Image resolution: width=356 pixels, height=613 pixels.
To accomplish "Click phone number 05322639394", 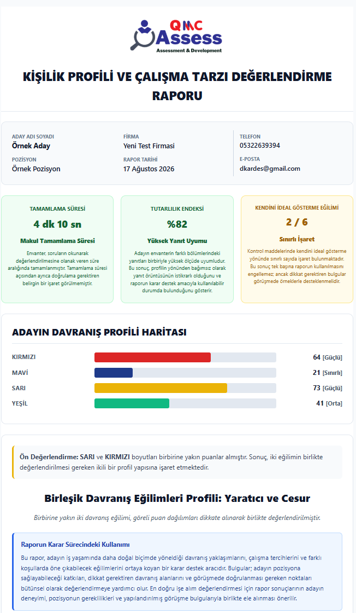I will [260, 146].
